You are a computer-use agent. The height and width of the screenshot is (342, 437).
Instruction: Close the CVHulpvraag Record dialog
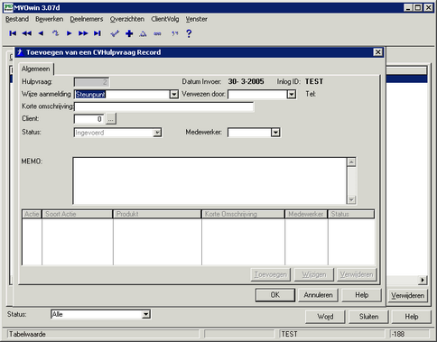click(377, 52)
